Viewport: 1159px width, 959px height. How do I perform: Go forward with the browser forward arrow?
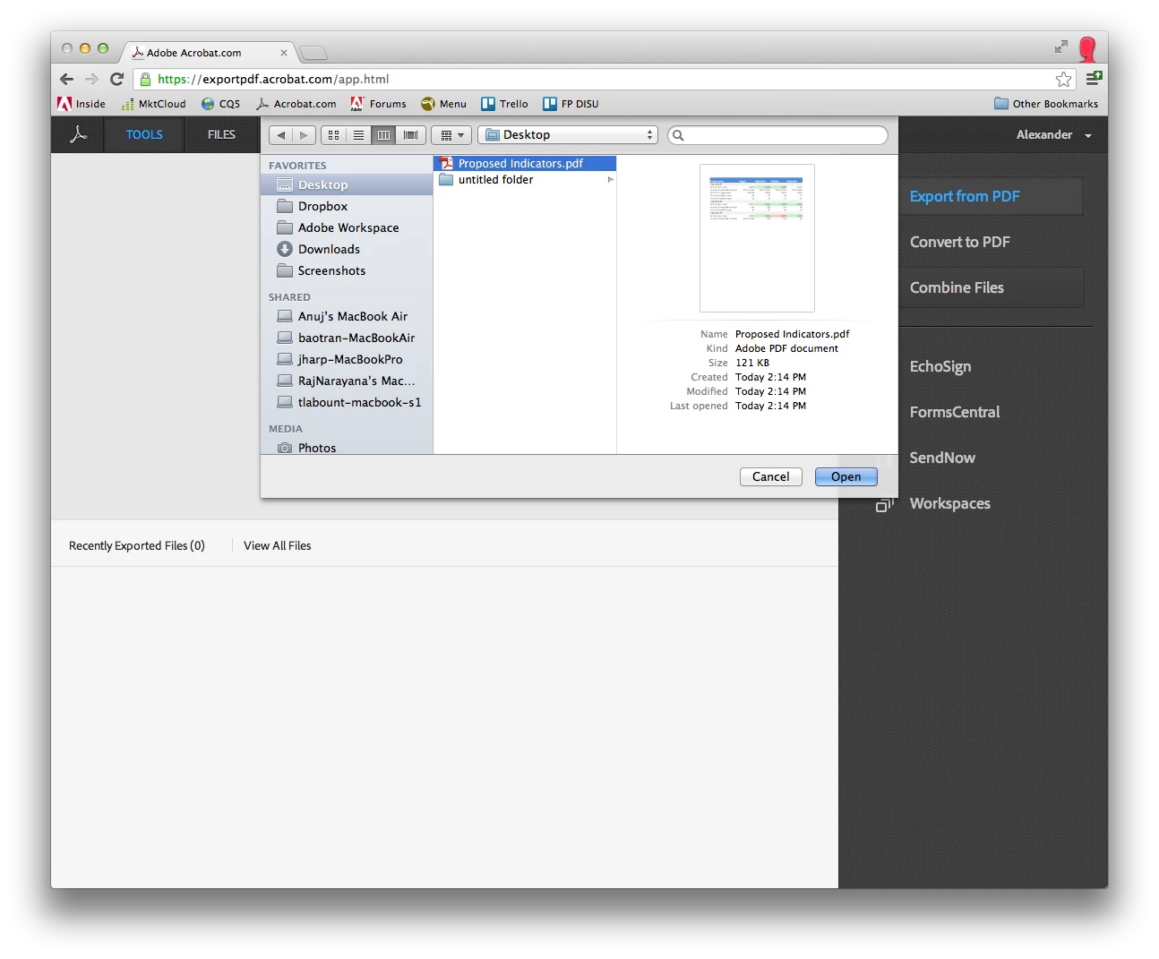[x=91, y=79]
